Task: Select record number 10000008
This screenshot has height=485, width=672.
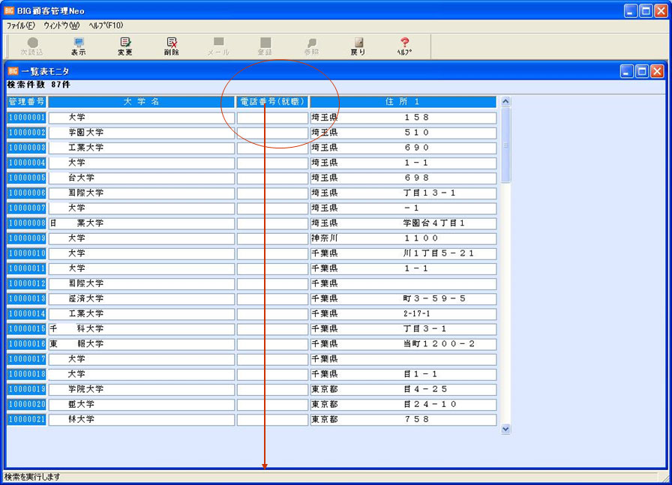Action: pos(26,223)
